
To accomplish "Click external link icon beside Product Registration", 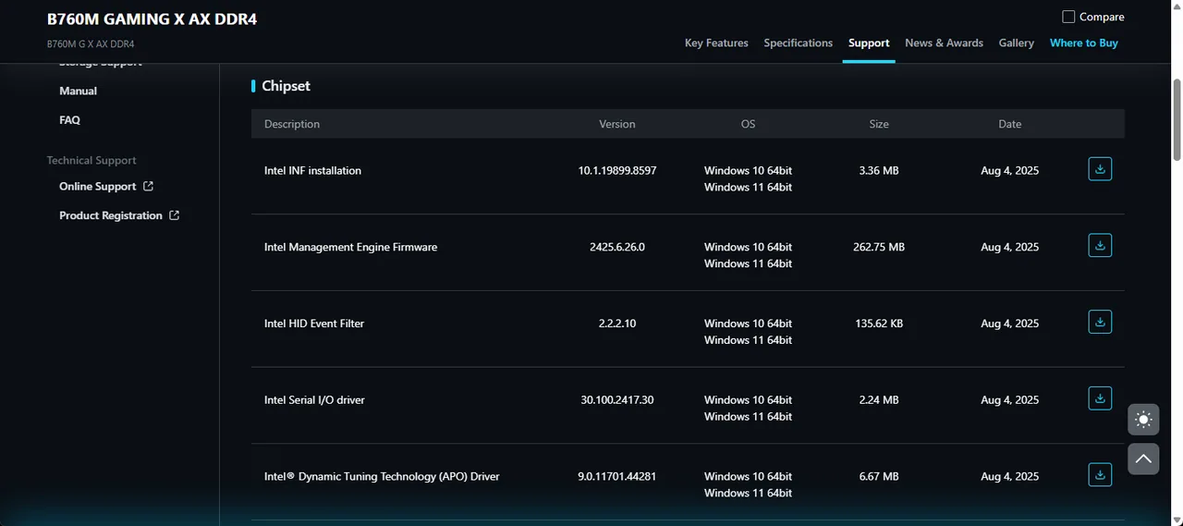I will tap(174, 215).
